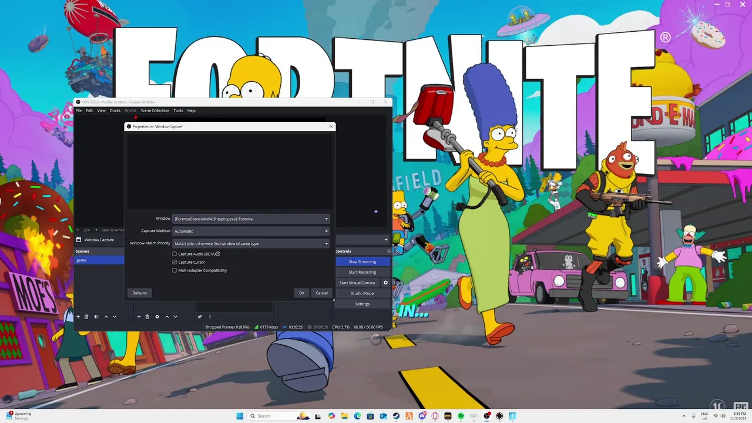This screenshot has height=423, width=752.
Task: Open Opera GX browser from the taskbar
Action: tap(435, 416)
